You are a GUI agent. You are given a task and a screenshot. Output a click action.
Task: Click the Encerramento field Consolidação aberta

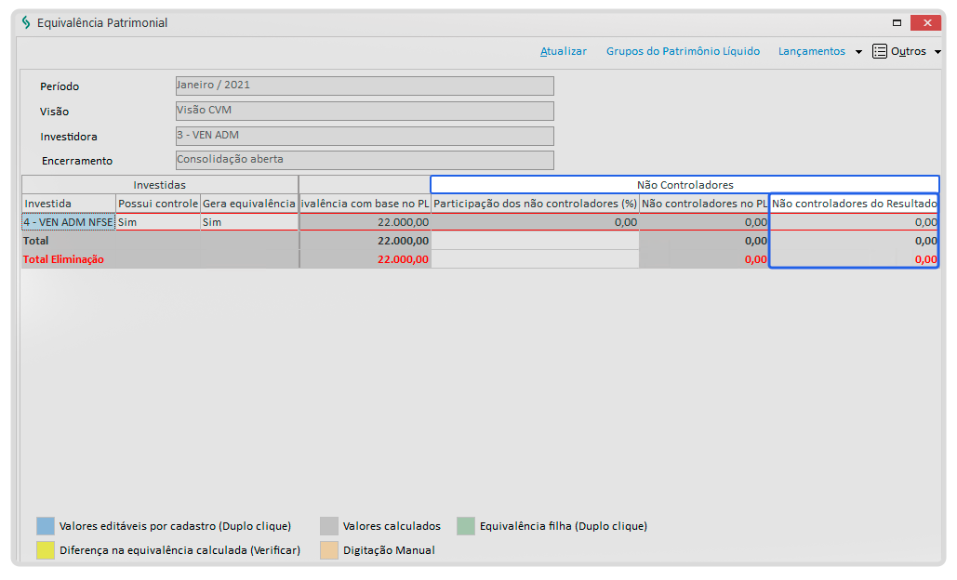click(364, 160)
